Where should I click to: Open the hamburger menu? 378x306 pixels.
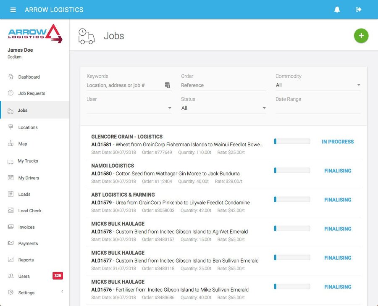(13, 10)
